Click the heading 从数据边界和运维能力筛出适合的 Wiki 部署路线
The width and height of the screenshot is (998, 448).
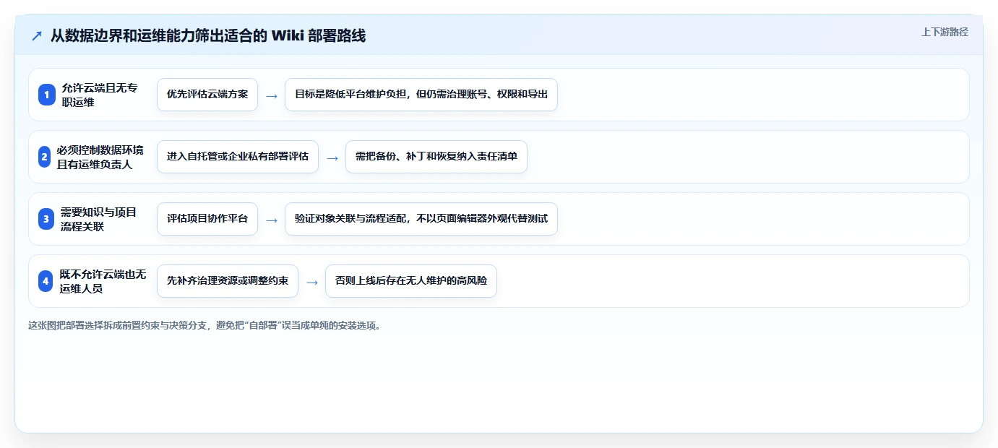click(208, 35)
